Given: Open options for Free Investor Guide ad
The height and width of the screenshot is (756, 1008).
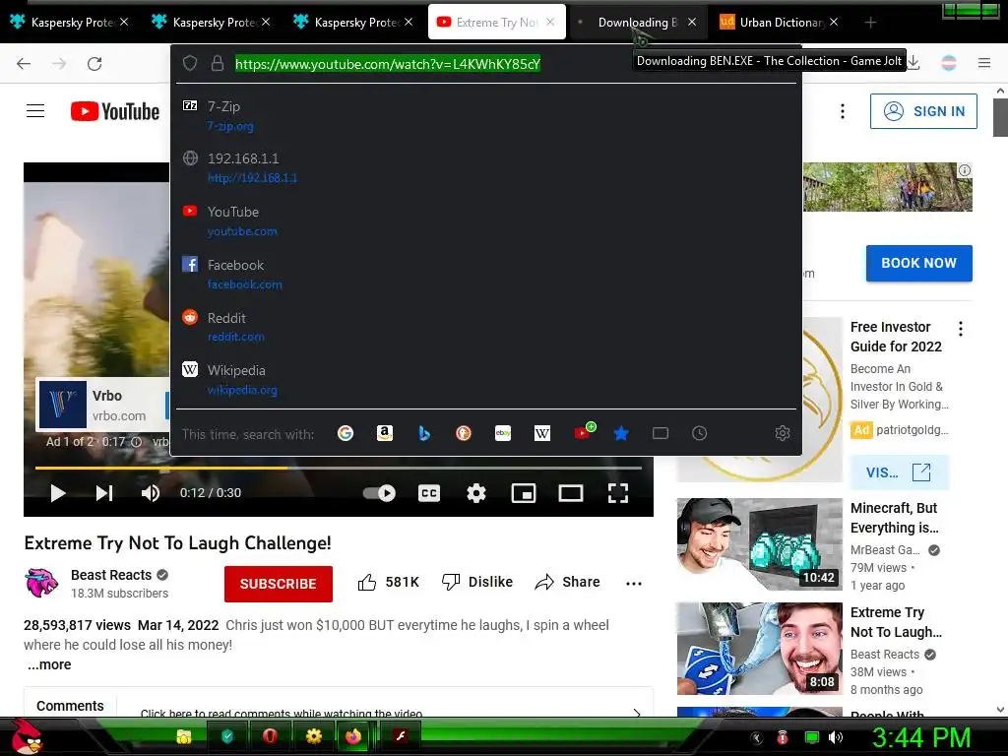Looking at the screenshot, I should click(961, 329).
